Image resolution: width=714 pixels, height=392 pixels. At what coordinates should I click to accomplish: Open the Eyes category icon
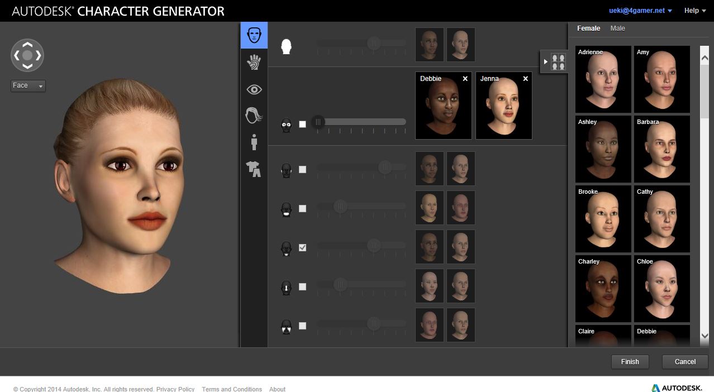click(x=254, y=89)
